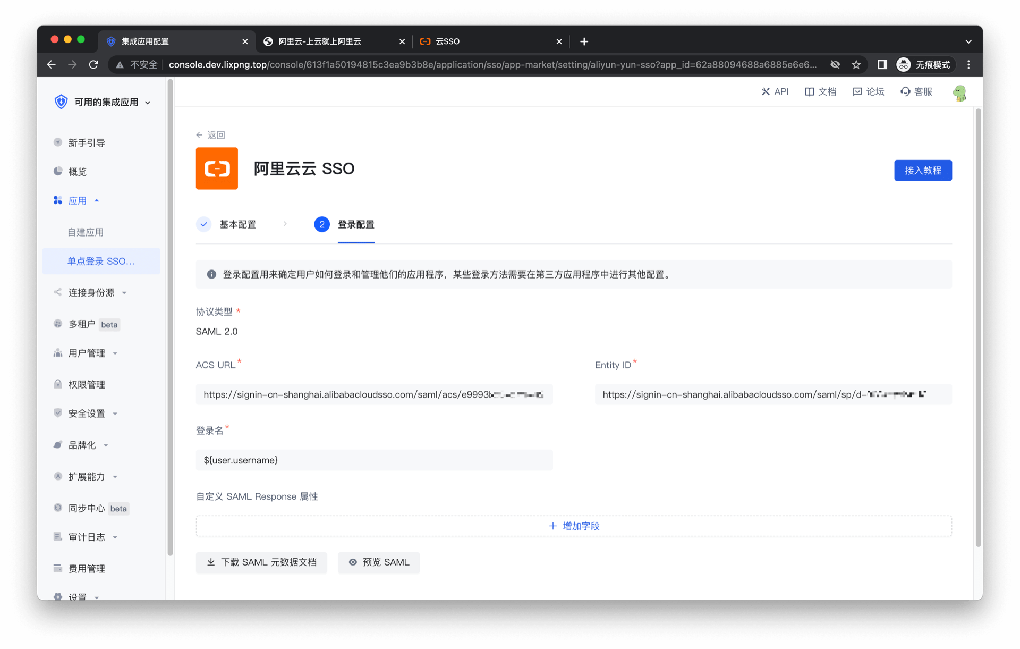1020x649 pixels.
Task: Click the browser reload icon
Action: tap(93, 64)
